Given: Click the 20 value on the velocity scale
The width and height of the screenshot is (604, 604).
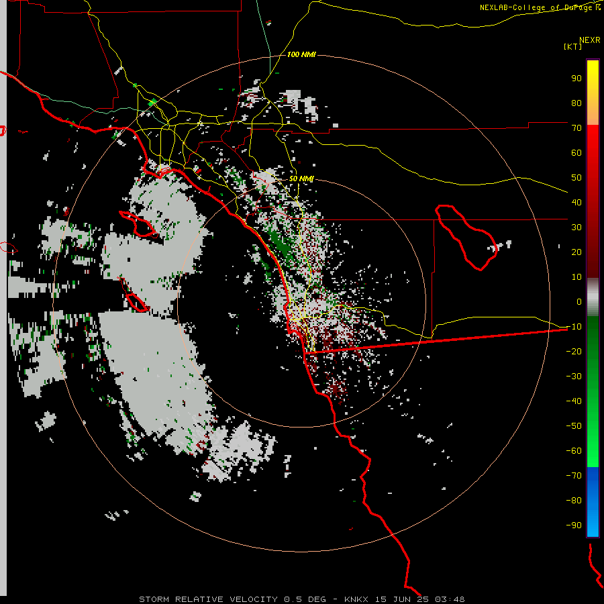Looking at the screenshot, I should point(576,252).
